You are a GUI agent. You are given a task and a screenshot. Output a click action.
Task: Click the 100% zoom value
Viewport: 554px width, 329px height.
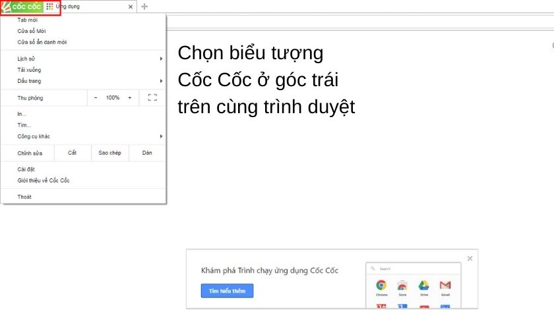(113, 97)
